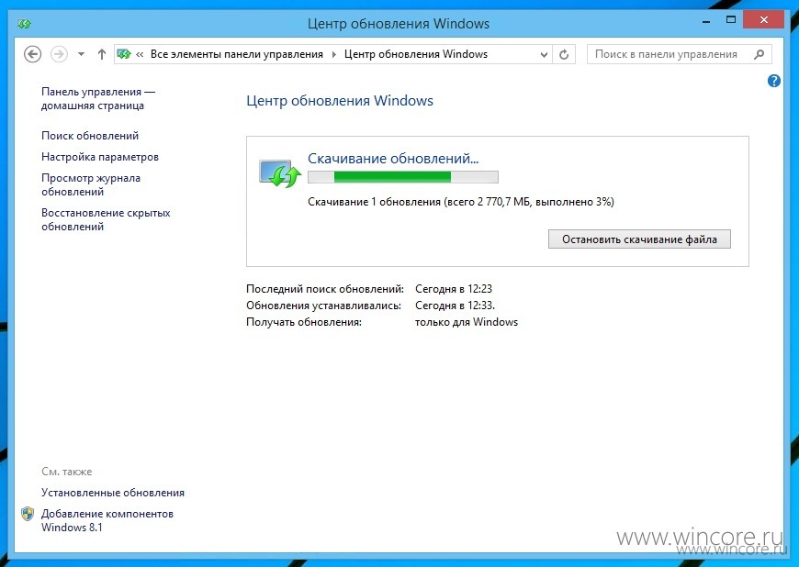Click the Windows Update icon in address bar
799x567 pixels.
tap(124, 54)
